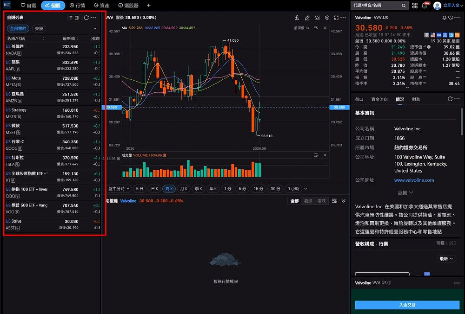The height and width of the screenshot is (314, 465).
Task: Open the notifications bell in the top bar
Action: tap(425, 6)
